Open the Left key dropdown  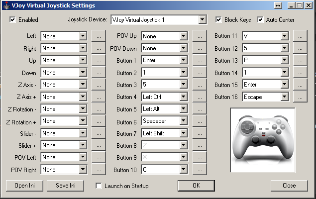[83, 36]
